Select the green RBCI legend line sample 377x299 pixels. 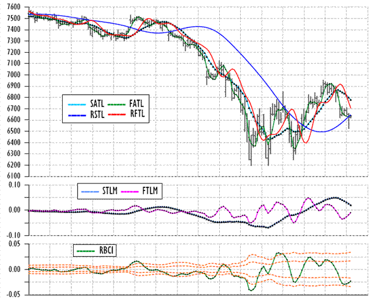86,251
